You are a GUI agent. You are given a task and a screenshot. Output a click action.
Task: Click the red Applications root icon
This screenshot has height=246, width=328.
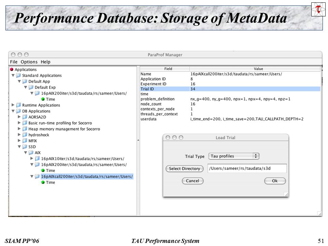[12, 69]
